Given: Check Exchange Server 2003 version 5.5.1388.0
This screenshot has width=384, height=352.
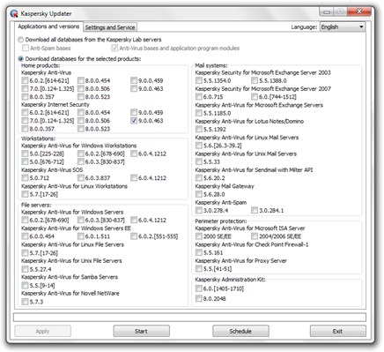Looking at the screenshot, I should click(x=255, y=80).
